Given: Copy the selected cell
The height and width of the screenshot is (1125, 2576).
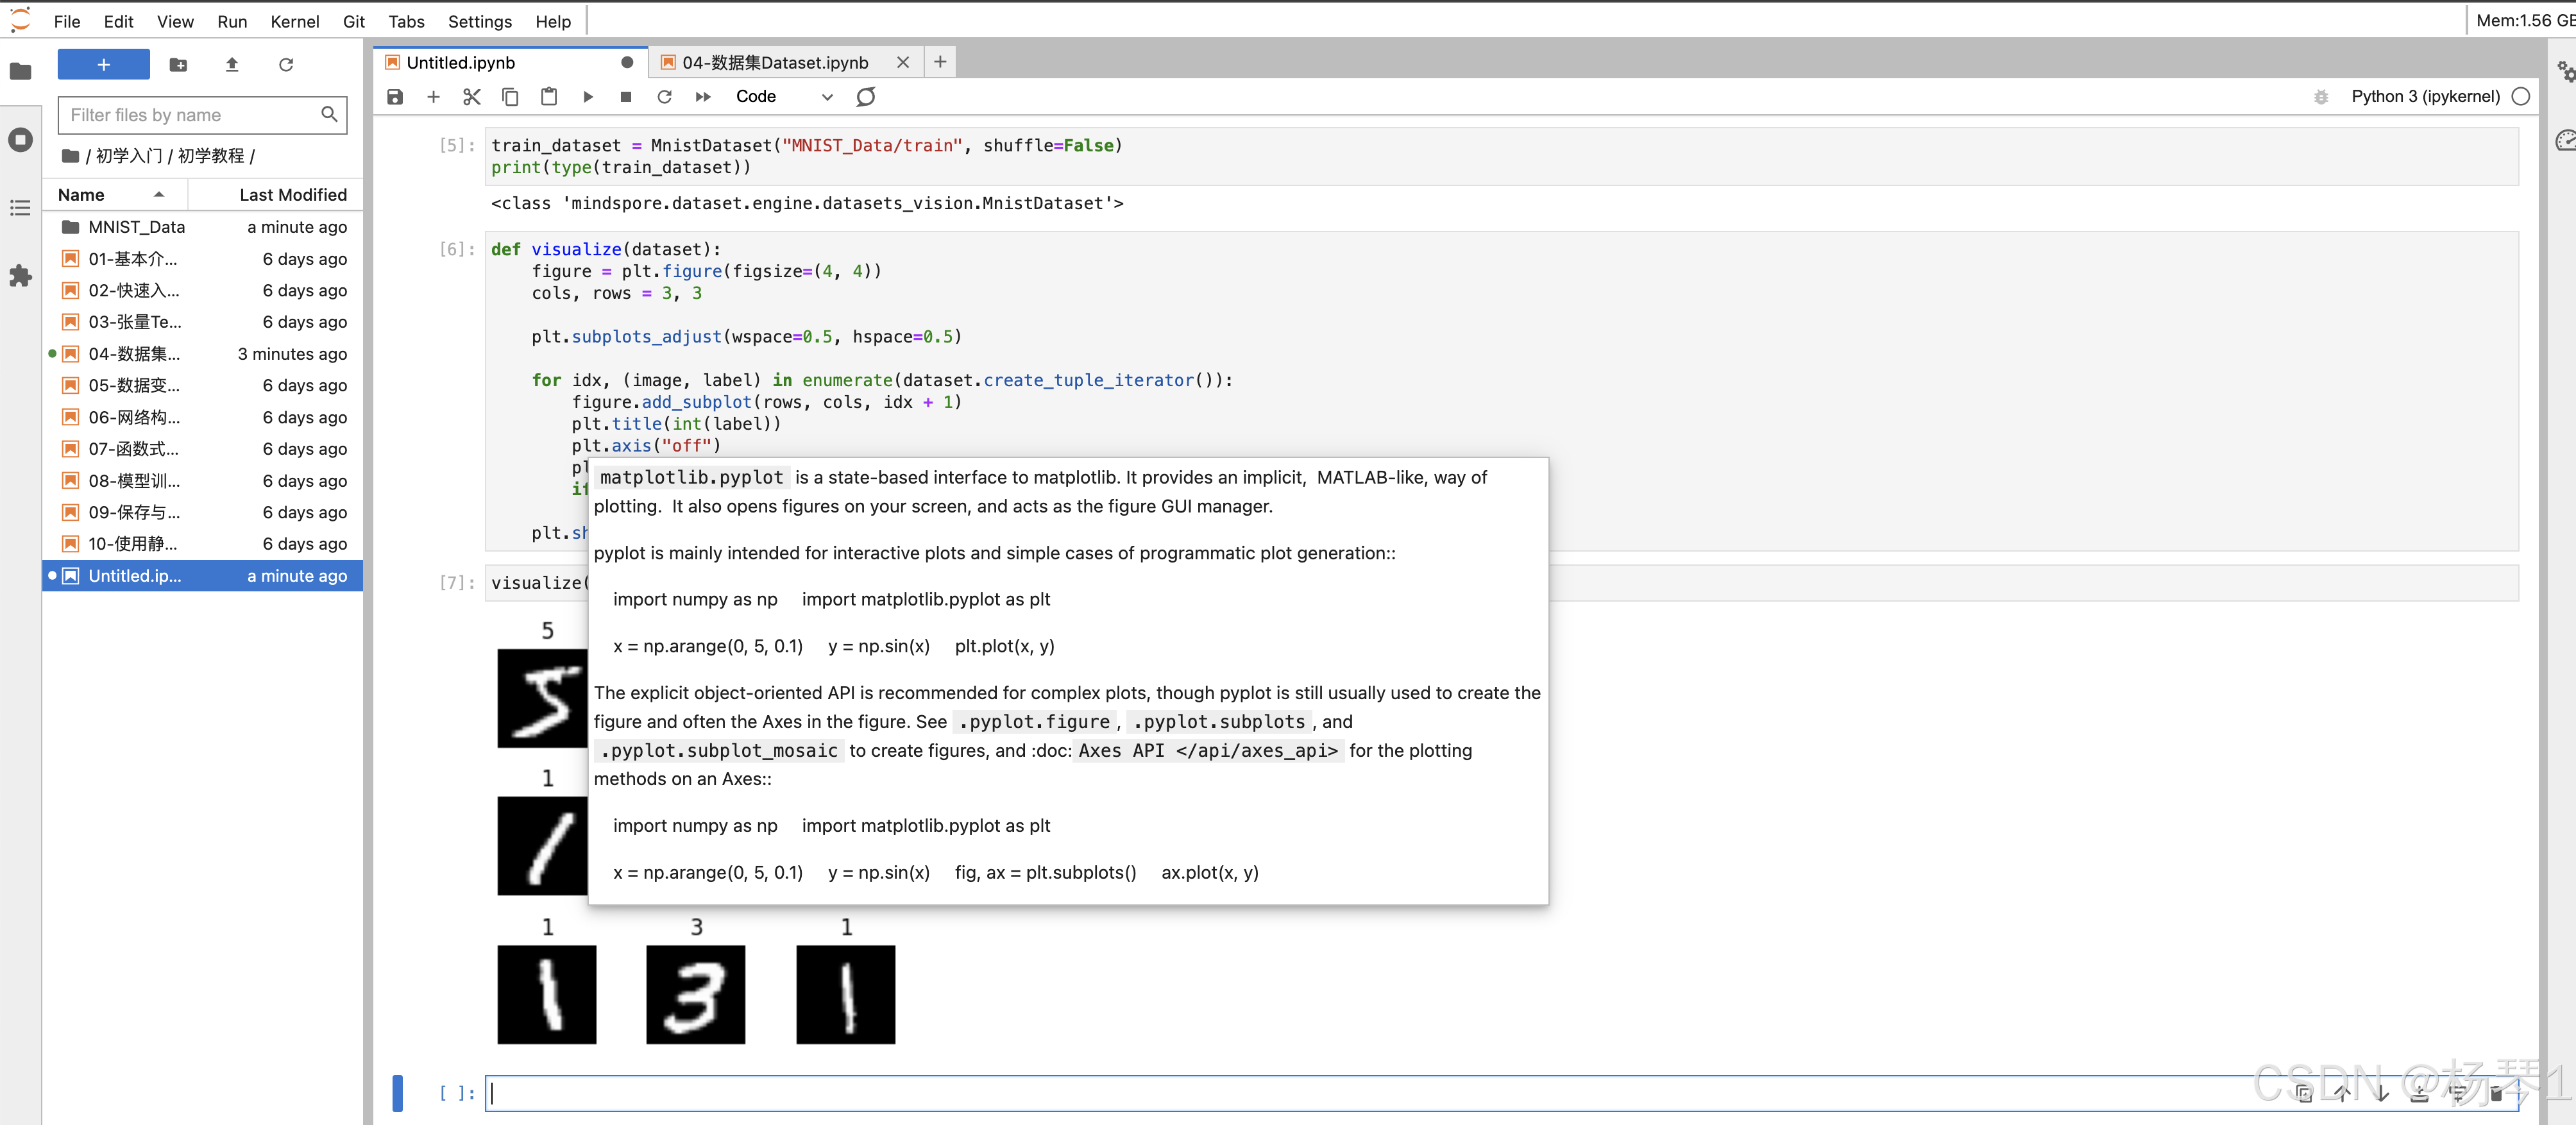Looking at the screenshot, I should tap(510, 97).
